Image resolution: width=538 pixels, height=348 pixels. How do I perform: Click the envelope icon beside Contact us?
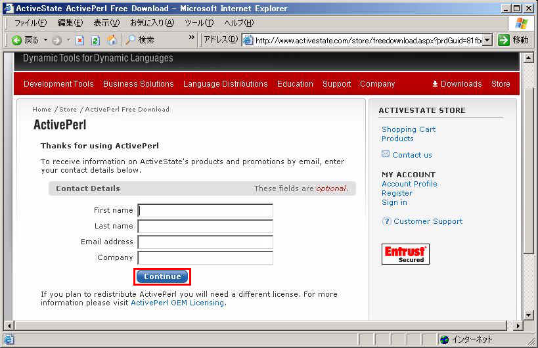(x=386, y=154)
